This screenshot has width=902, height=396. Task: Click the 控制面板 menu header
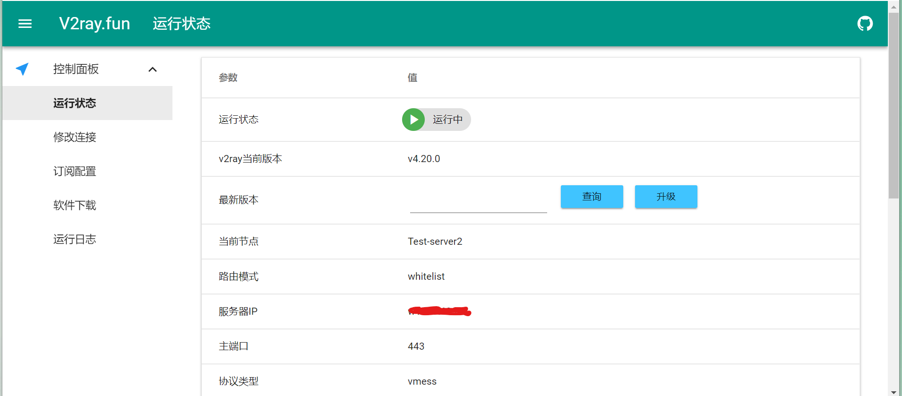pos(87,69)
